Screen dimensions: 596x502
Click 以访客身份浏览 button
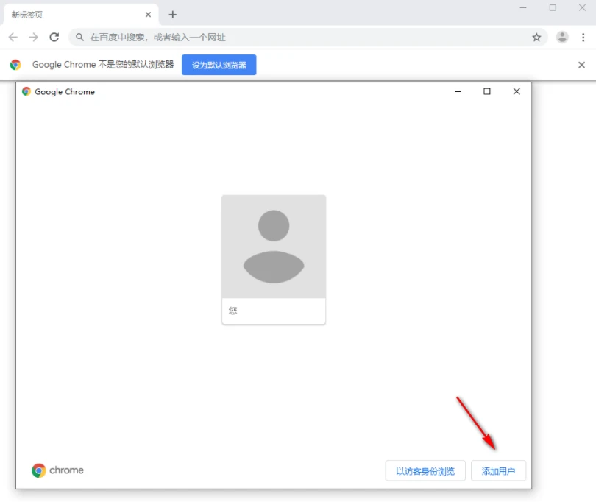click(425, 471)
